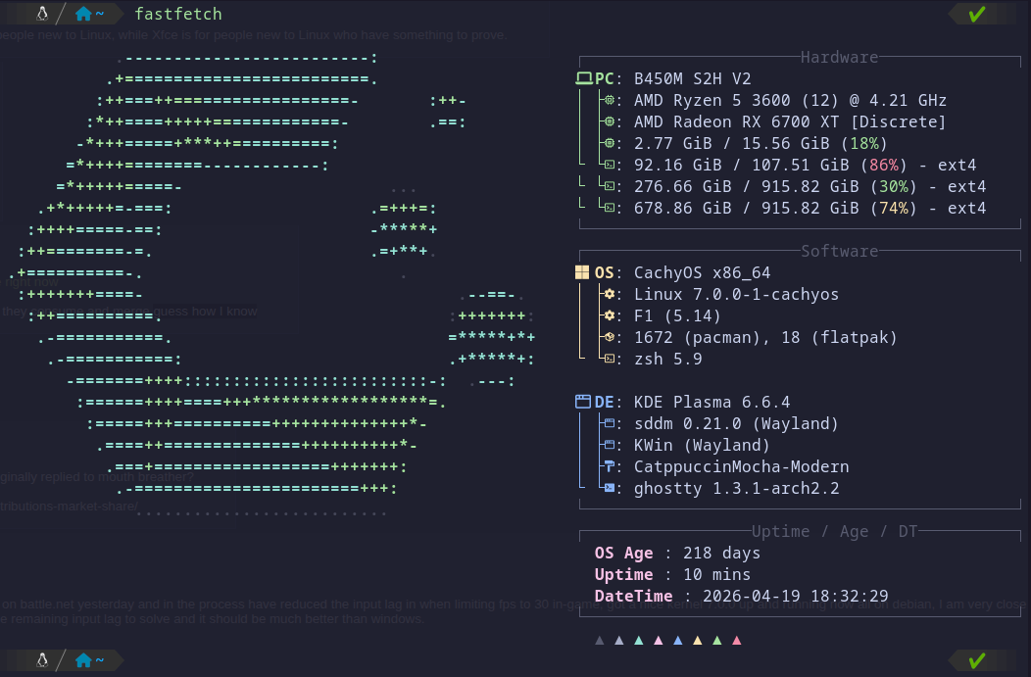The width and height of the screenshot is (1031, 677).
Task: Click 'ghostty 1.3.1-arch2.2' text
Action: tap(736, 488)
